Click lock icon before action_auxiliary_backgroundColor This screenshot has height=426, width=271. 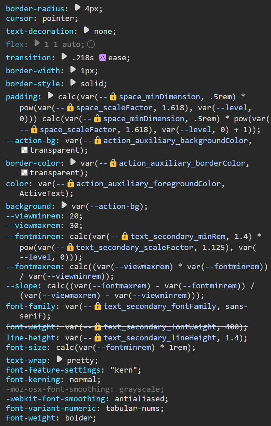tap(98, 141)
